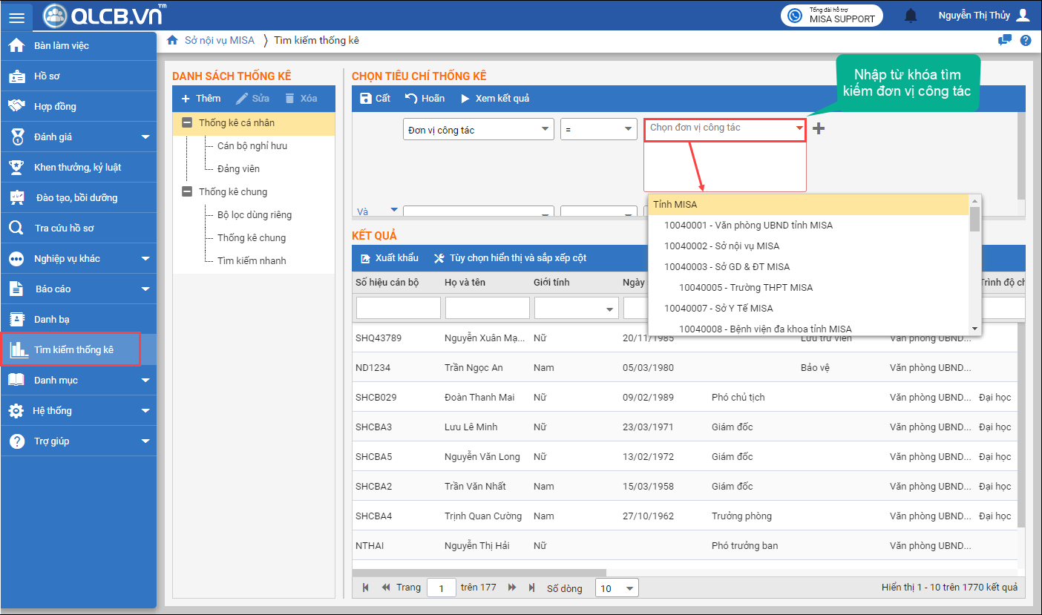Image resolution: width=1042 pixels, height=615 pixels.
Task: Select Đảng viên in statistics tree
Action: [238, 169]
